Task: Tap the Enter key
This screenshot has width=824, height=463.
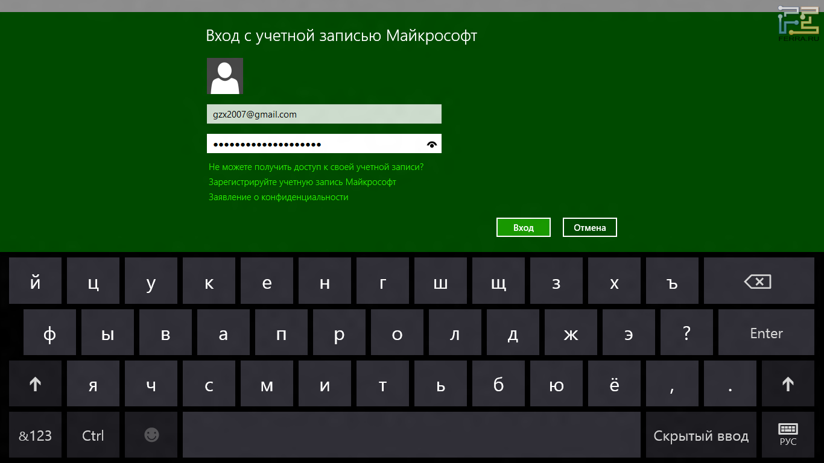Action: [x=766, y=333]
